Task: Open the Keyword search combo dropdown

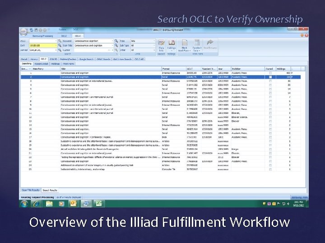Action: (x=112, y=41)
